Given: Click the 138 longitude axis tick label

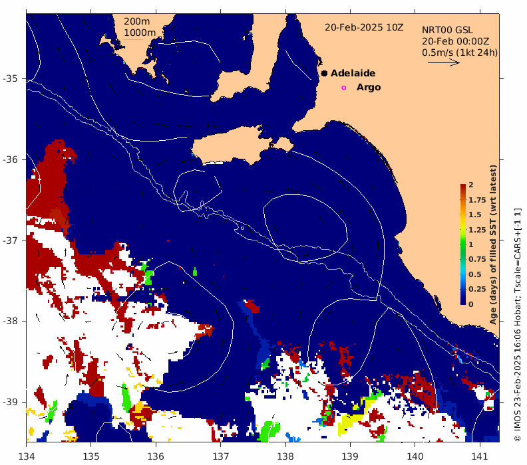Looking at the screenshot, I should click(x=285, y=456).
